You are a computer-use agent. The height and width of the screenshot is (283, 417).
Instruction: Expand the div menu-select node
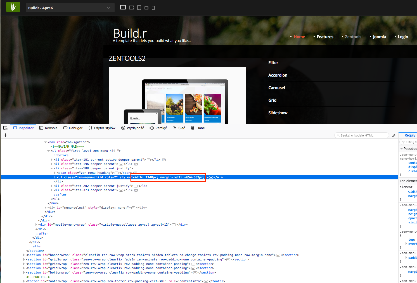coord(45,208)
